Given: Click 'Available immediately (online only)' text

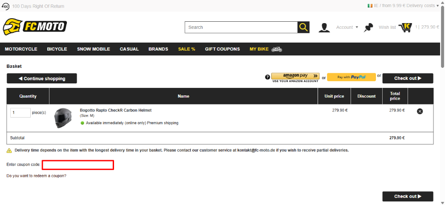Looking at the screenshot, I should [116, 123].
